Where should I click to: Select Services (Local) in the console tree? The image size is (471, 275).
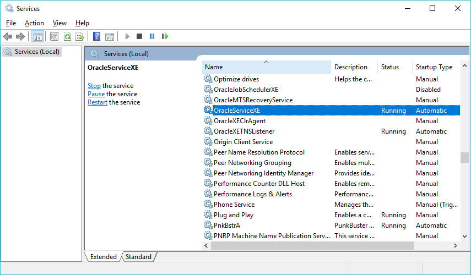tap(32, 52)
